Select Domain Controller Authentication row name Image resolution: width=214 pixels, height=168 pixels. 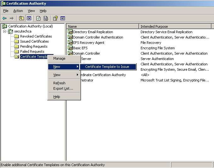tap(98, 37)
